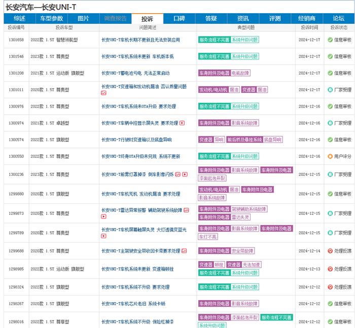
Task: Open link 长安UNI-T车机芯片老旧 系统卡顿
Action: [133, 304]
